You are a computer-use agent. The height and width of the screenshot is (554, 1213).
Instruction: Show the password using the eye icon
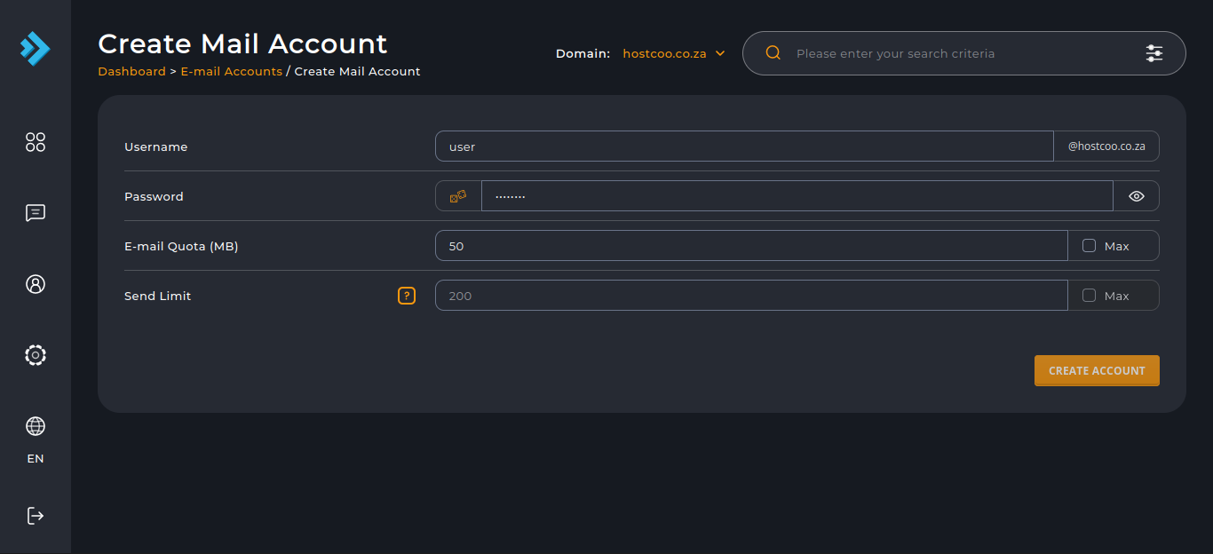click(1137, 196)
